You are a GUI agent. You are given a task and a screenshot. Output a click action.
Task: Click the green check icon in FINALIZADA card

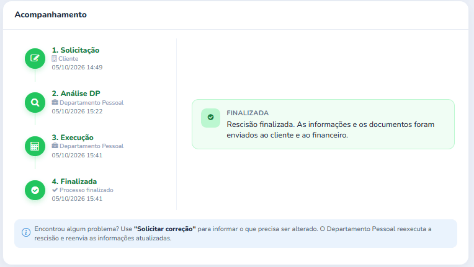(x=211, y=118)
